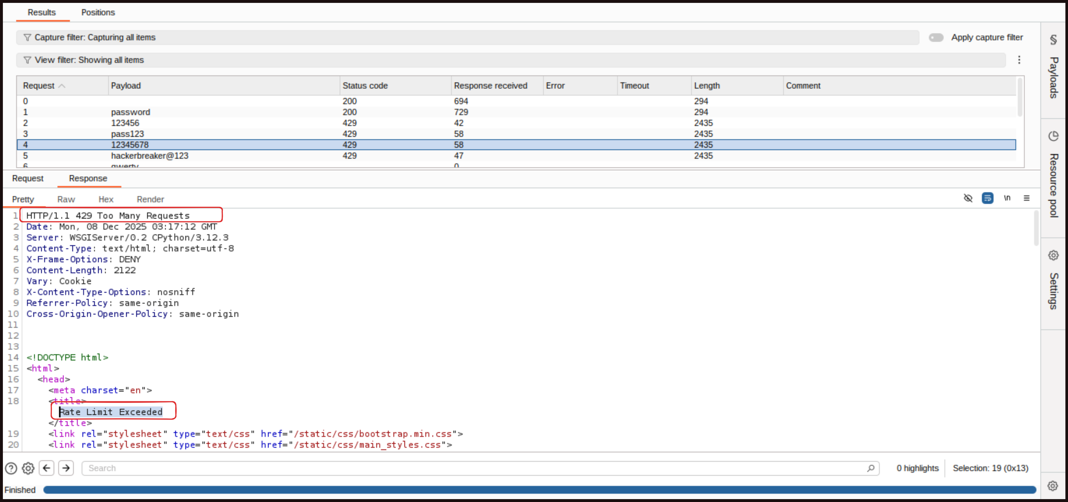This screenshot has width=1068, height=502.
Task: Toggle the Apply capture filter switch
Action: 936,37
